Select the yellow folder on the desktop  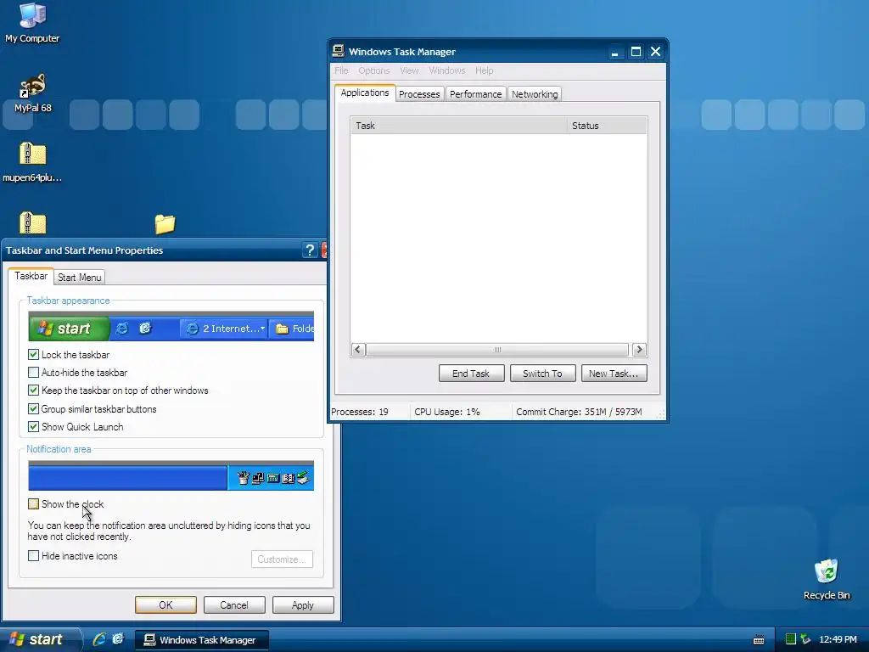(165, 224)
